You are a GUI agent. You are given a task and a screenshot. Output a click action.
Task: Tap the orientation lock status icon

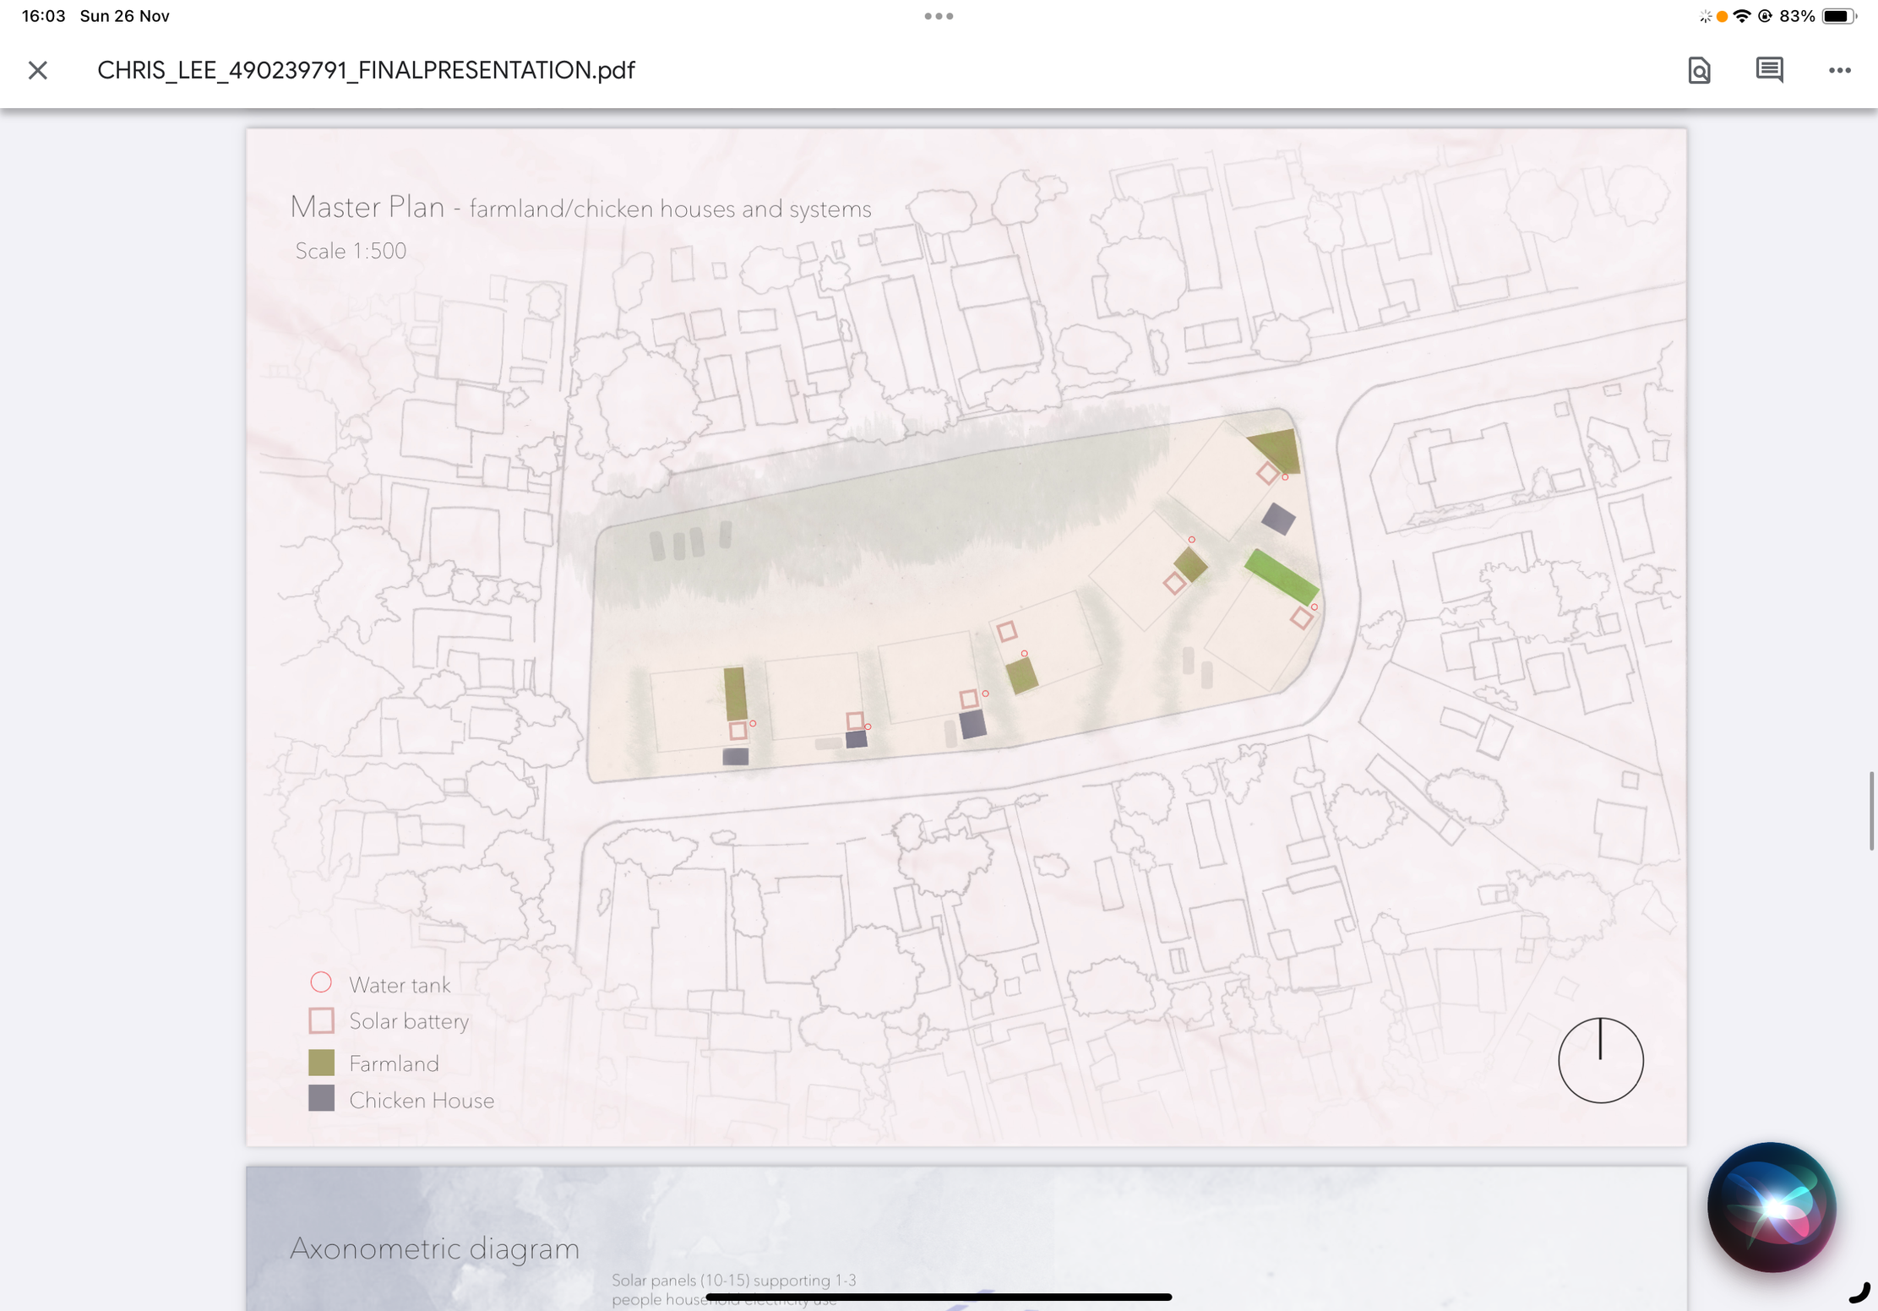point(1765,16)
